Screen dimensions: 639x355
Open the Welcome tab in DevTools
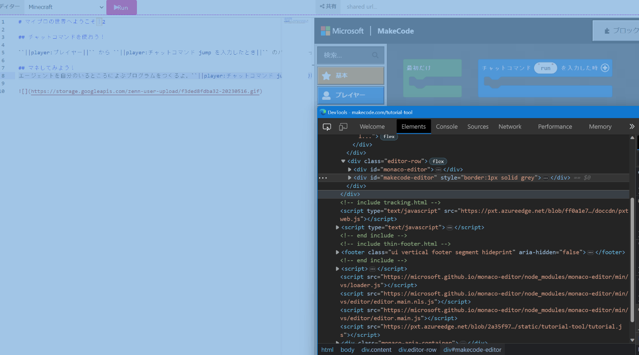(372, 127)
